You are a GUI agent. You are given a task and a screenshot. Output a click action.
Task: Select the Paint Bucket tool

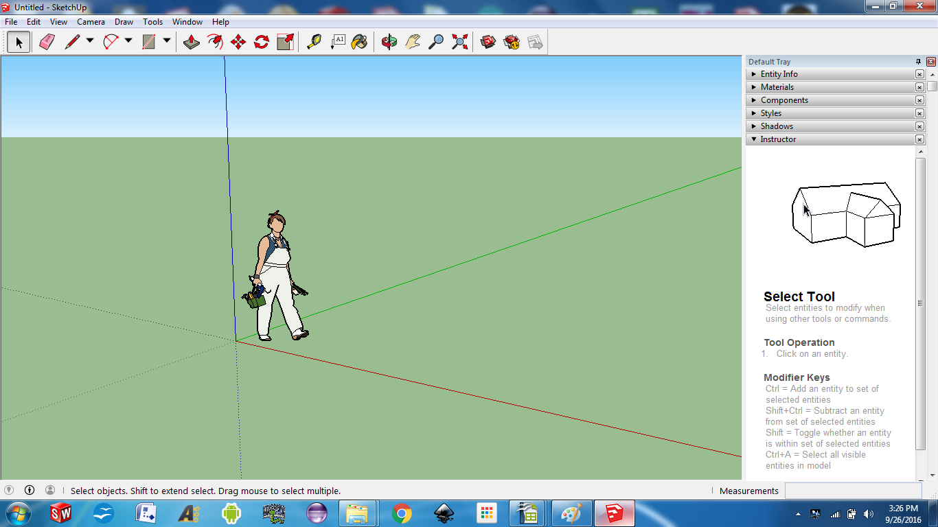click(359, 43)
